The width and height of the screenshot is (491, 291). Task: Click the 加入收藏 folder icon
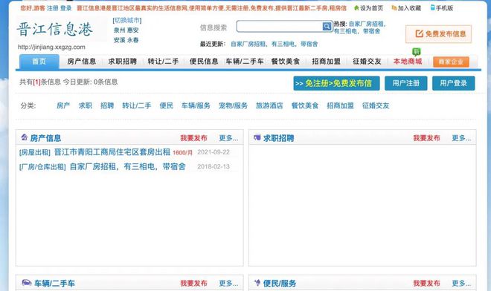(x=394, y=8)
